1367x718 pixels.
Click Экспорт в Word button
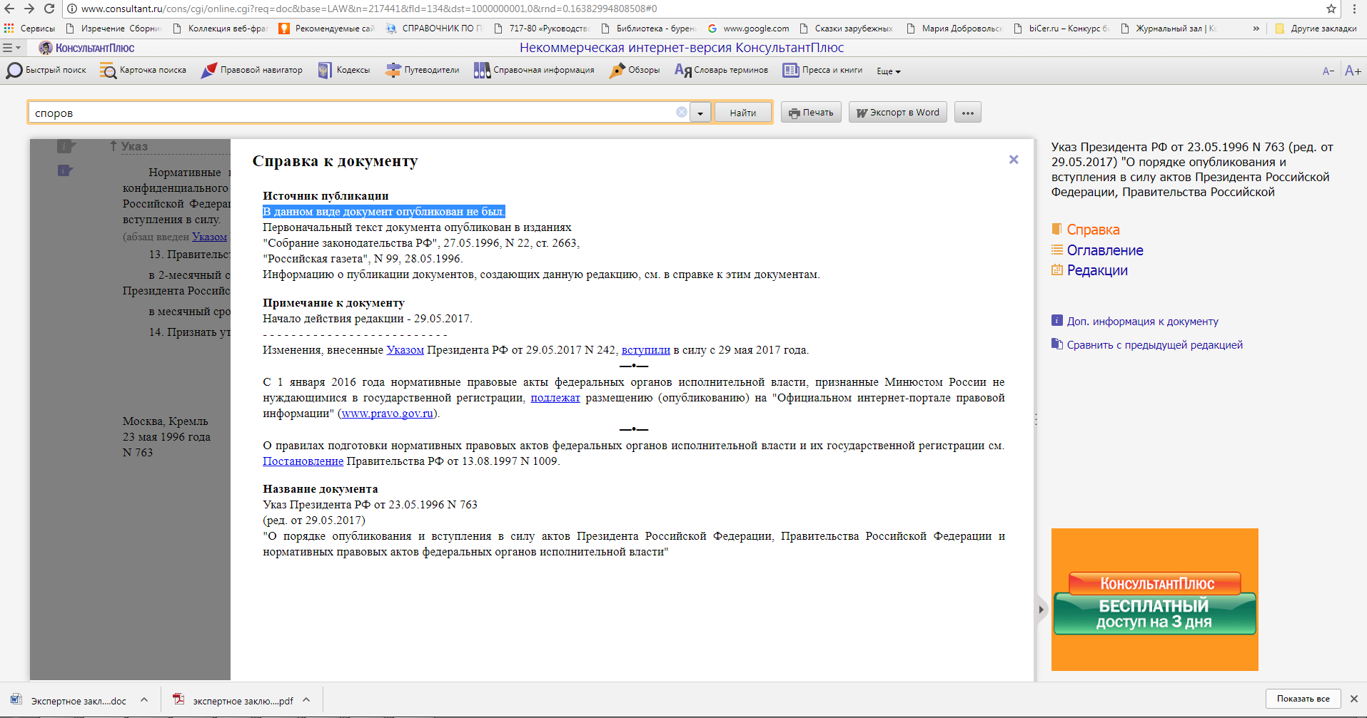coord(897,113)
